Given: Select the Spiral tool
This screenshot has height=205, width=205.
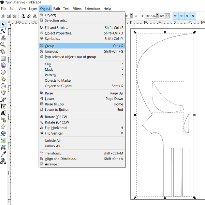Looking at the screenshot, I should click(x=3, y=86).
